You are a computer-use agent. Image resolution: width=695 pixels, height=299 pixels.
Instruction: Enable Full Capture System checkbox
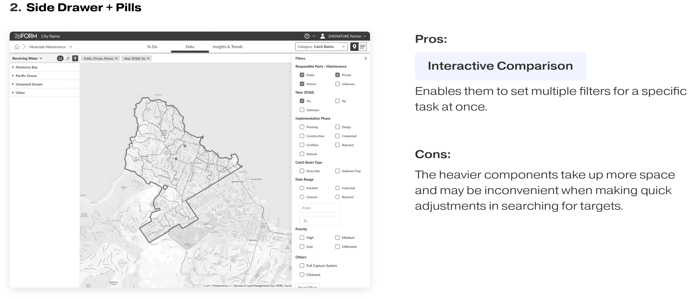(302, 266)
